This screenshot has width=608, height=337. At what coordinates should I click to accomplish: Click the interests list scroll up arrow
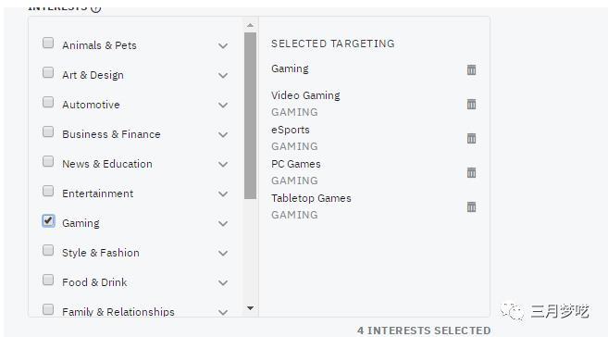[x=250, y=25]
